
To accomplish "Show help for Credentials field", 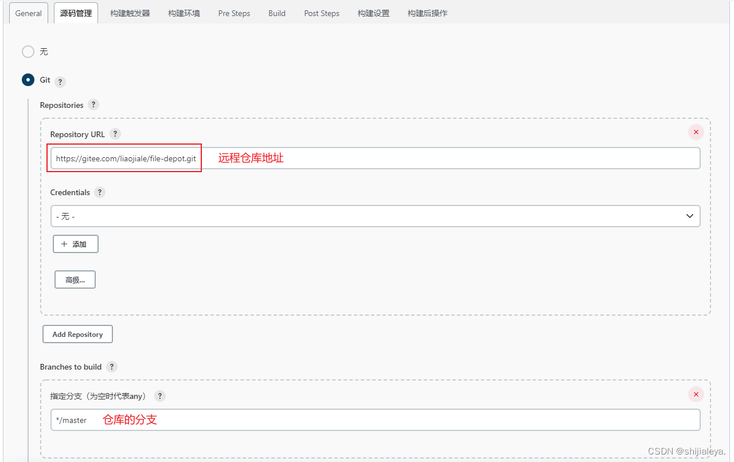I will point(100,192).
